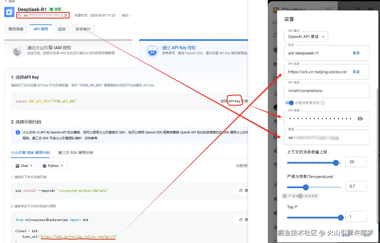380x243 pixels.
Task: Switch to the API 调用 tab
Action: click(x=41, y=29)
